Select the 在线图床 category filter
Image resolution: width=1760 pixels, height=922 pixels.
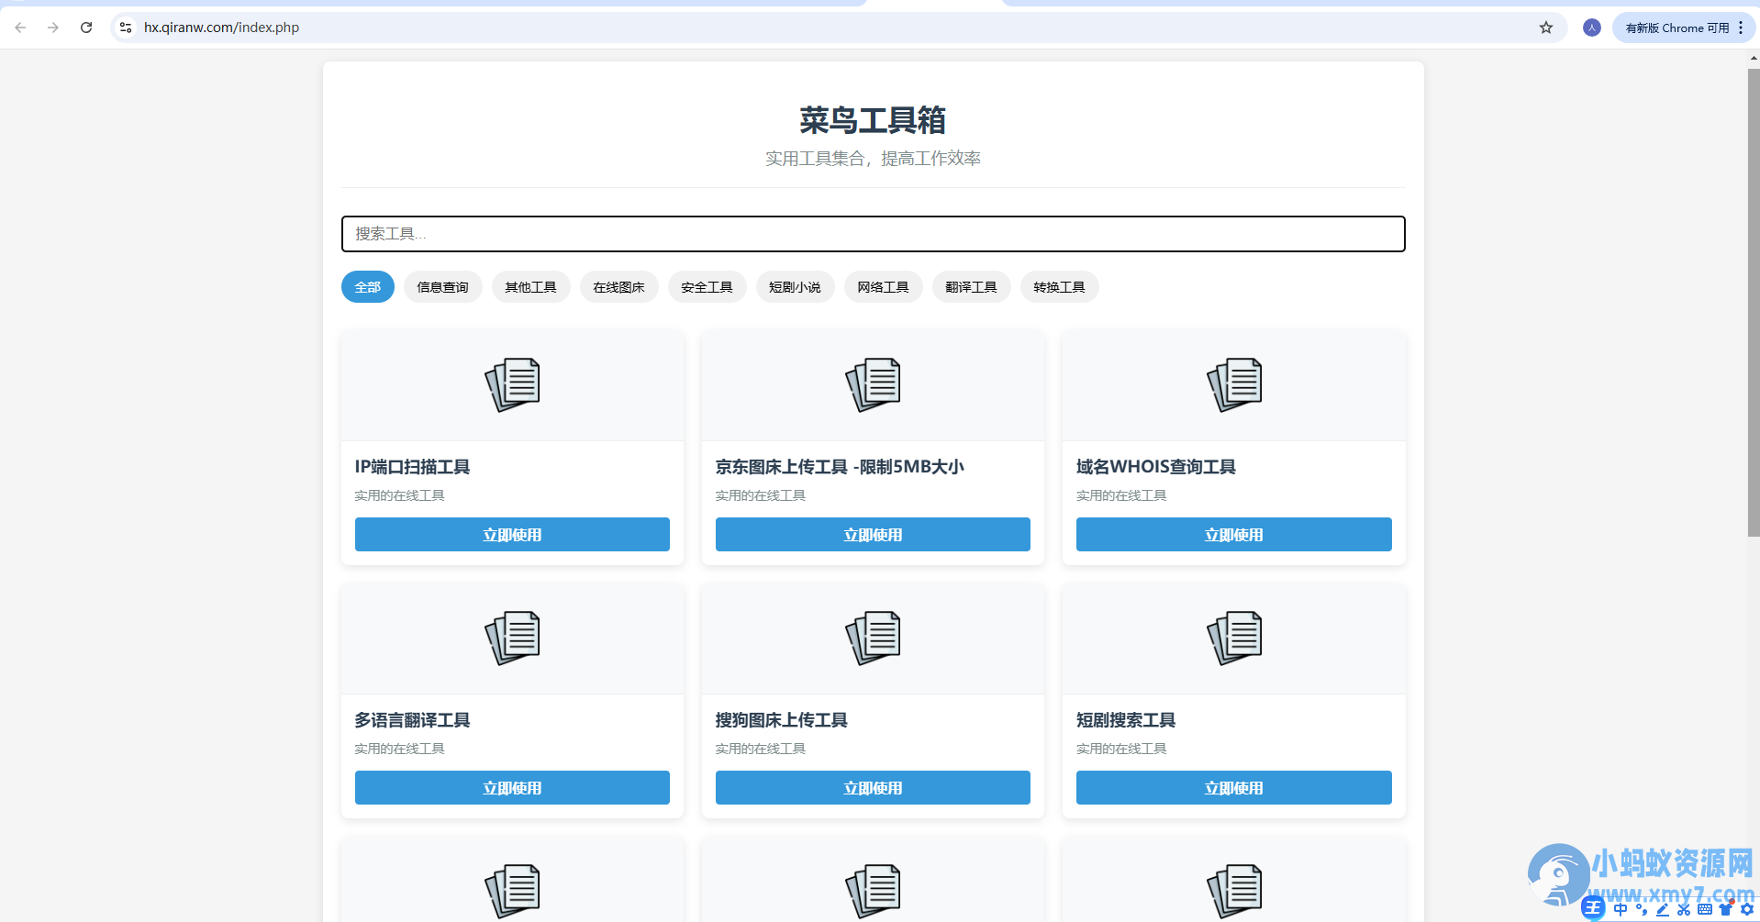point(619,287)
